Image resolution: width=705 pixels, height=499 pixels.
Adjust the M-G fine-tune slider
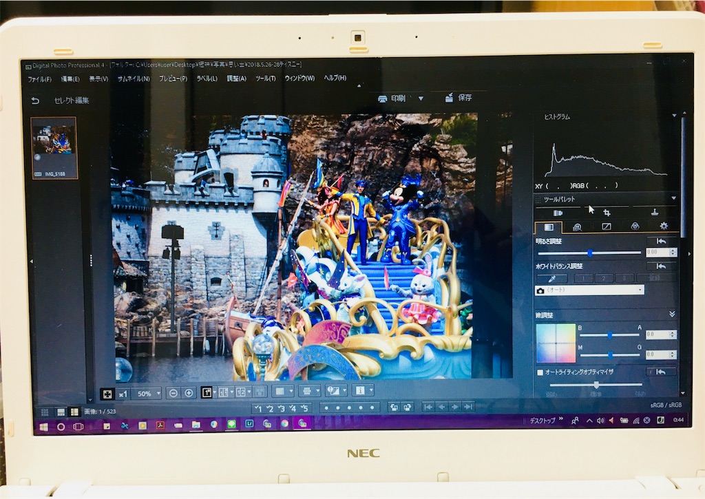tap(610, 355)
